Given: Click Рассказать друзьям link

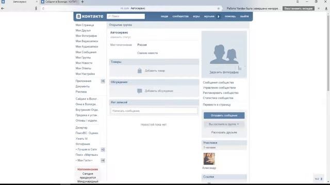Looking at the screenshot, I should 224,133.
